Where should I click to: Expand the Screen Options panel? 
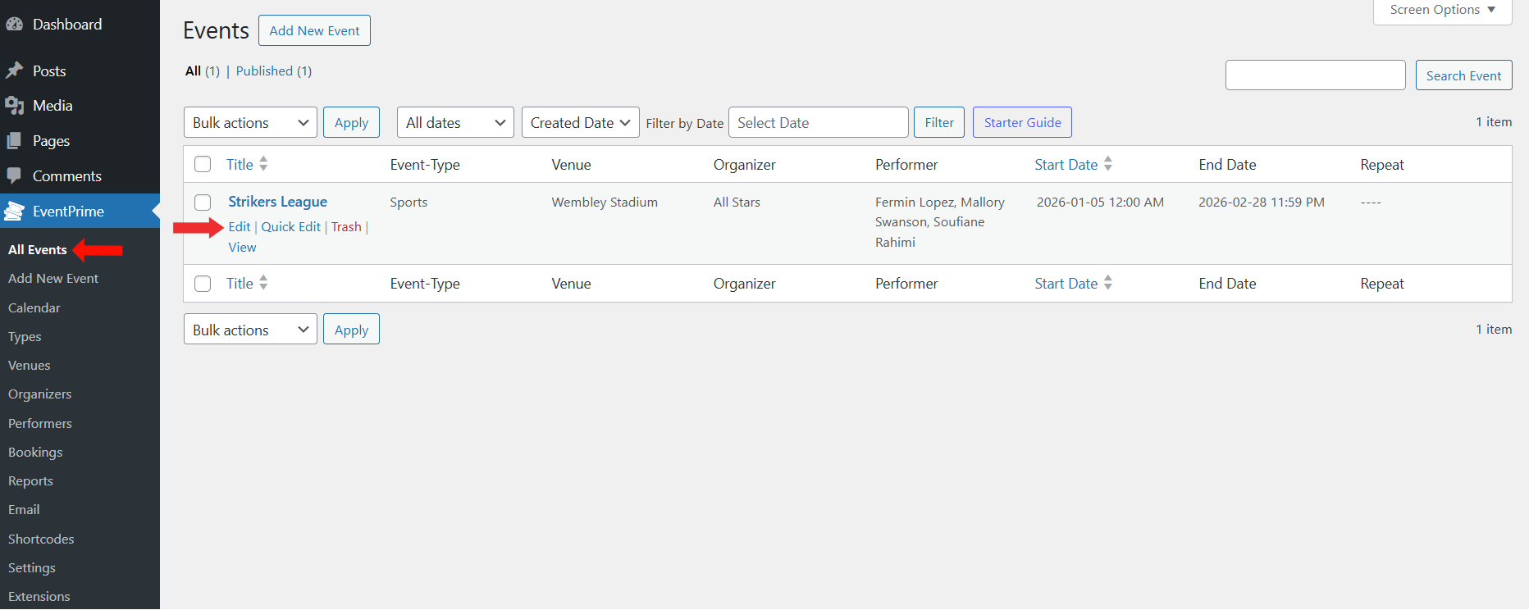pos(1442,11)
